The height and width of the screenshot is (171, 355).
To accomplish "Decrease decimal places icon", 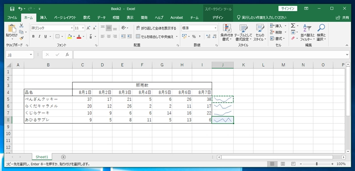I will click(x=214, y=36).
